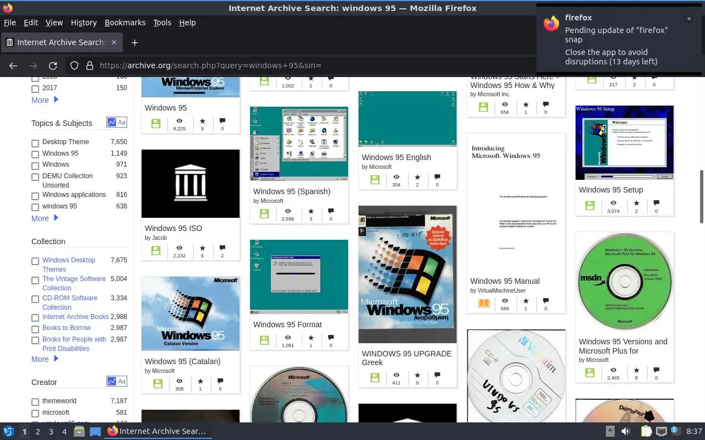Open the shield tracking protection icon
Viewport: 705px width, 440px height.
click(74, 65)
